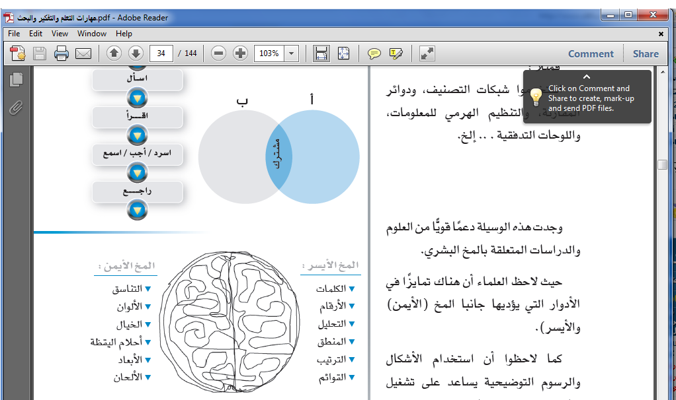
Task: Click the اقرأ step box
Action: (x=138, y=117)
